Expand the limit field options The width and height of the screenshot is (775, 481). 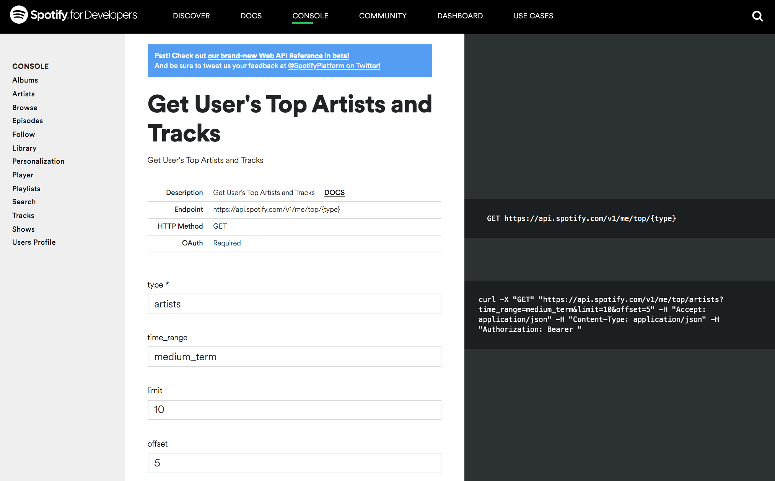[295, 409]
